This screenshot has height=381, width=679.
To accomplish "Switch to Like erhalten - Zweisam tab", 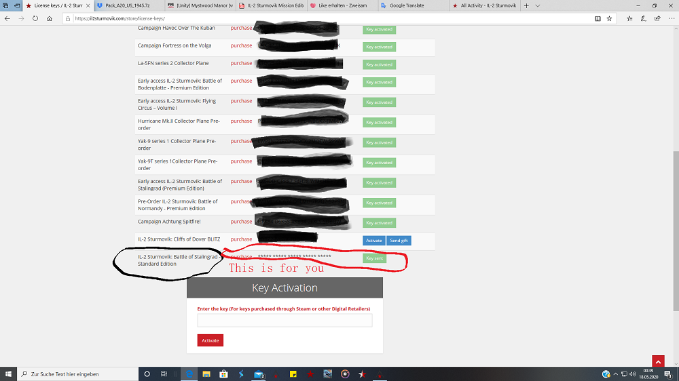I will [342, 5].
